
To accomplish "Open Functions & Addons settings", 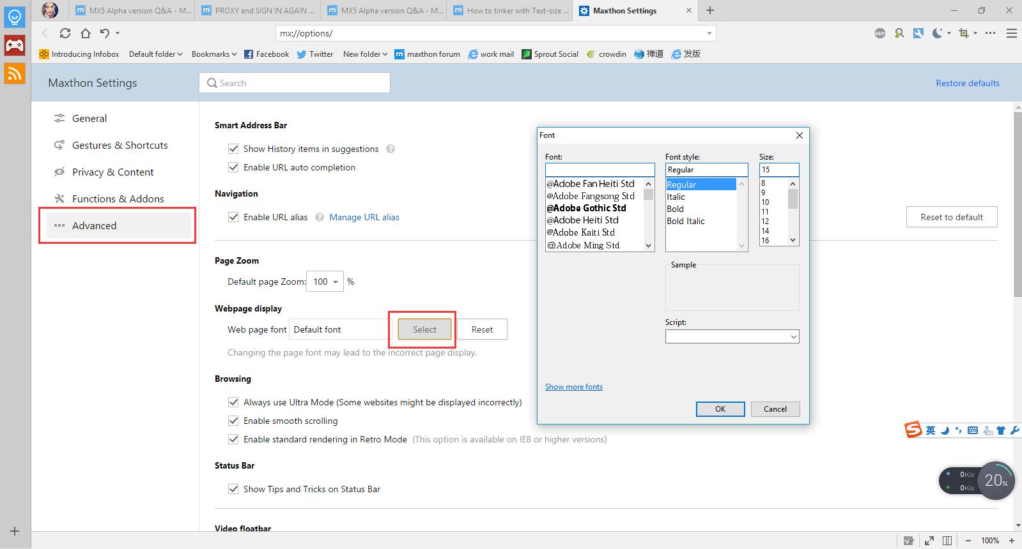I will [x=118, y=199].
